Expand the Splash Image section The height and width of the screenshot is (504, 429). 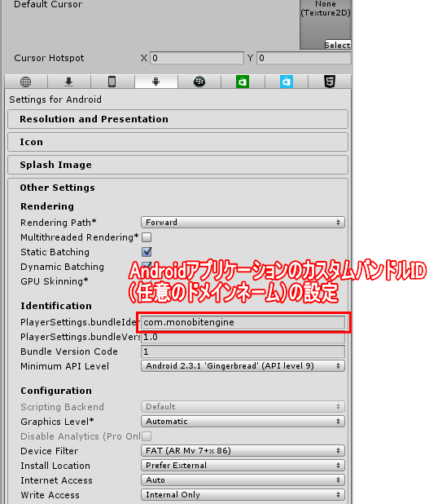177,165
